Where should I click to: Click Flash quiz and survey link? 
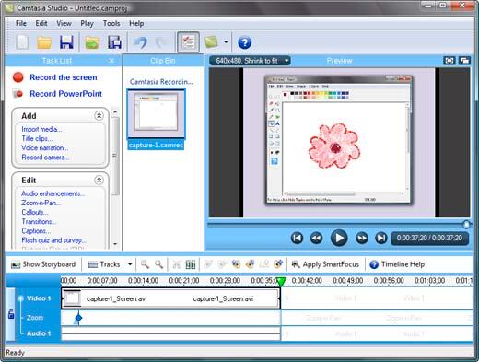(53, 240)
